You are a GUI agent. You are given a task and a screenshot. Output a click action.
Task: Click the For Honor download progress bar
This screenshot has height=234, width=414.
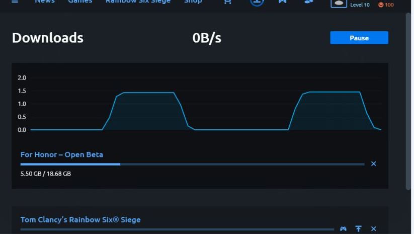coord(192,164)
